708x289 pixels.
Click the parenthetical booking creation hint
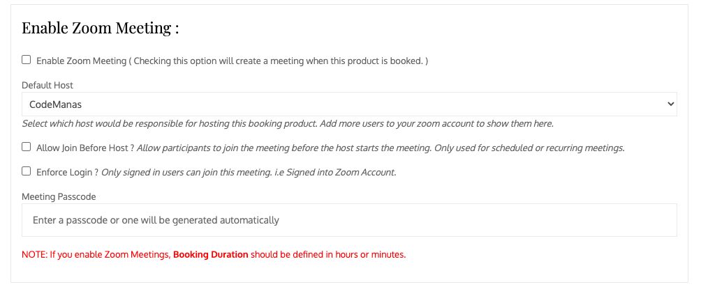click(x=279, y=61)
